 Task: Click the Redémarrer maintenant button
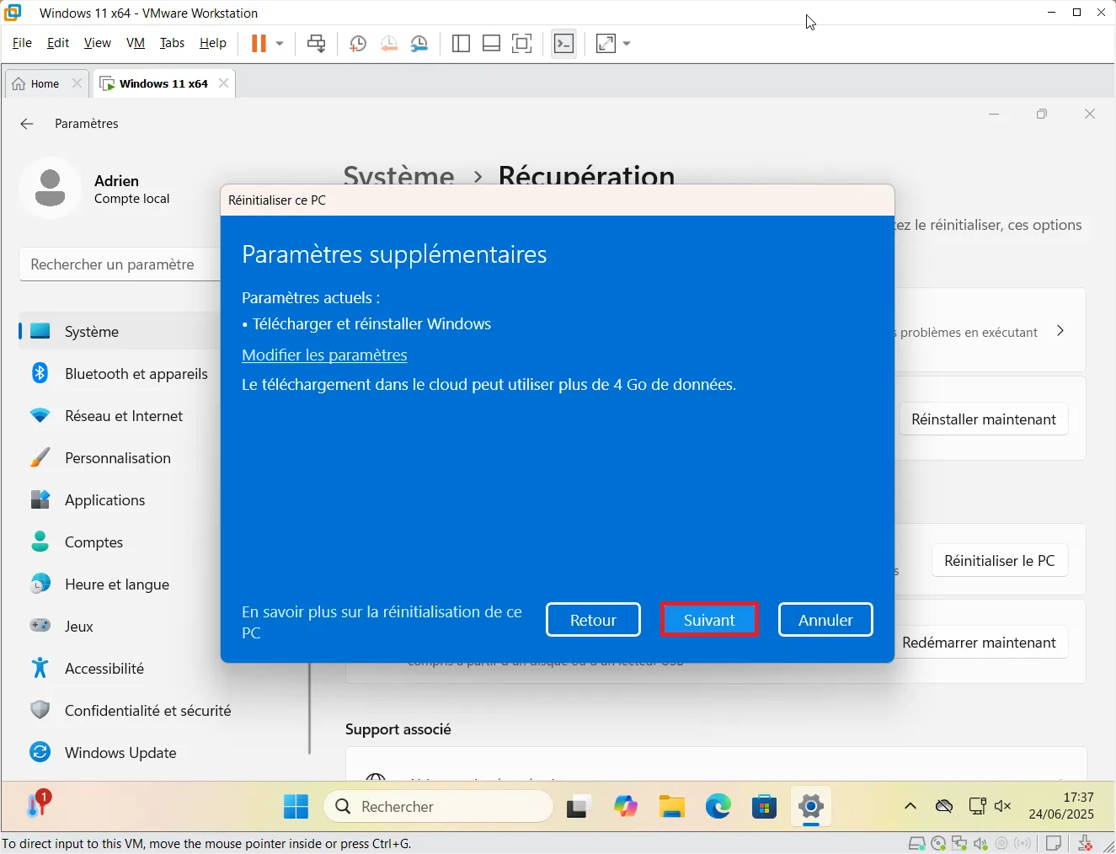980,643
